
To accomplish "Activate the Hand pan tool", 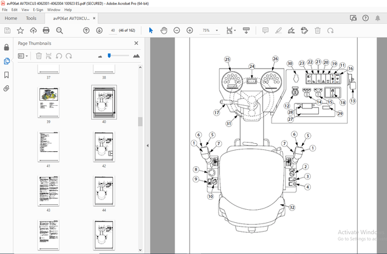I will (x=164, y=31).
